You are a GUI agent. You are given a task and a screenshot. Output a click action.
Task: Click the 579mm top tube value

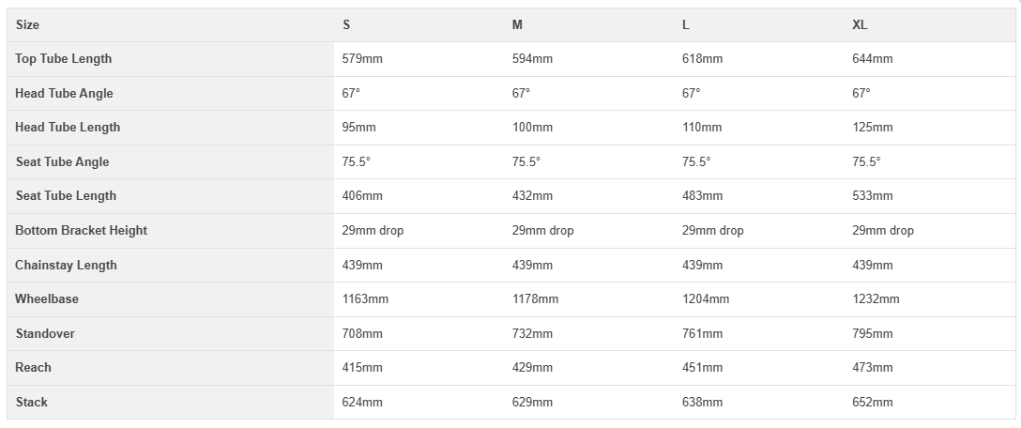point(363,58)
